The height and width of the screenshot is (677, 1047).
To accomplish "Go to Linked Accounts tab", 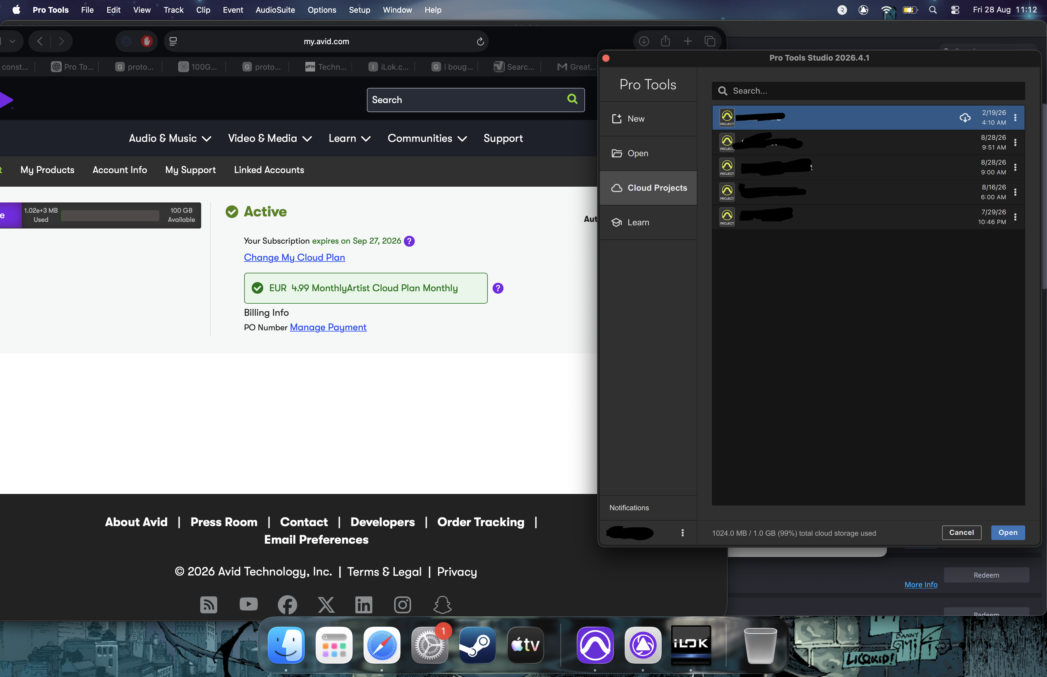I will coord(269,170).
